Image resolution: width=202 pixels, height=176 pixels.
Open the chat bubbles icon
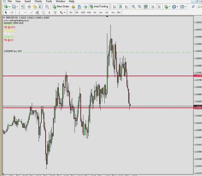[x=200, y=6]
